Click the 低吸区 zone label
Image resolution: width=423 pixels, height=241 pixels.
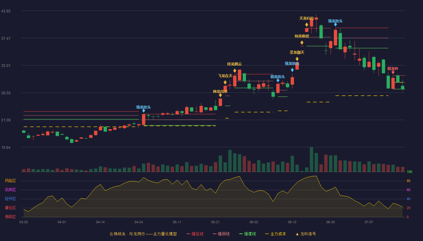10,217
